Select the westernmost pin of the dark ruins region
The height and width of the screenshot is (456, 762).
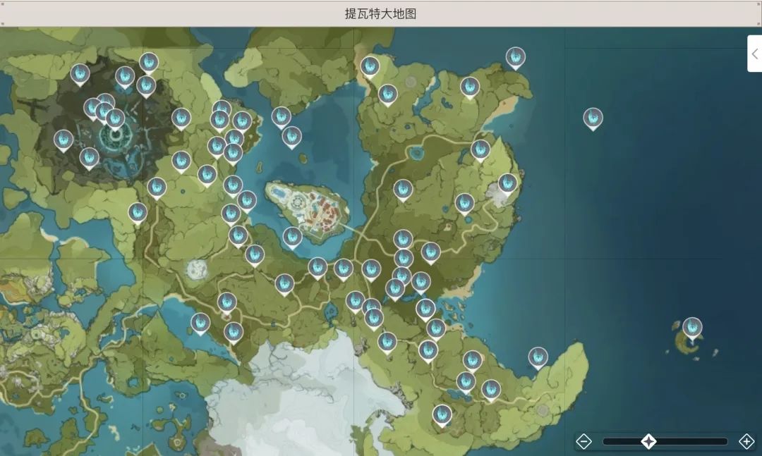coord(64,141)
